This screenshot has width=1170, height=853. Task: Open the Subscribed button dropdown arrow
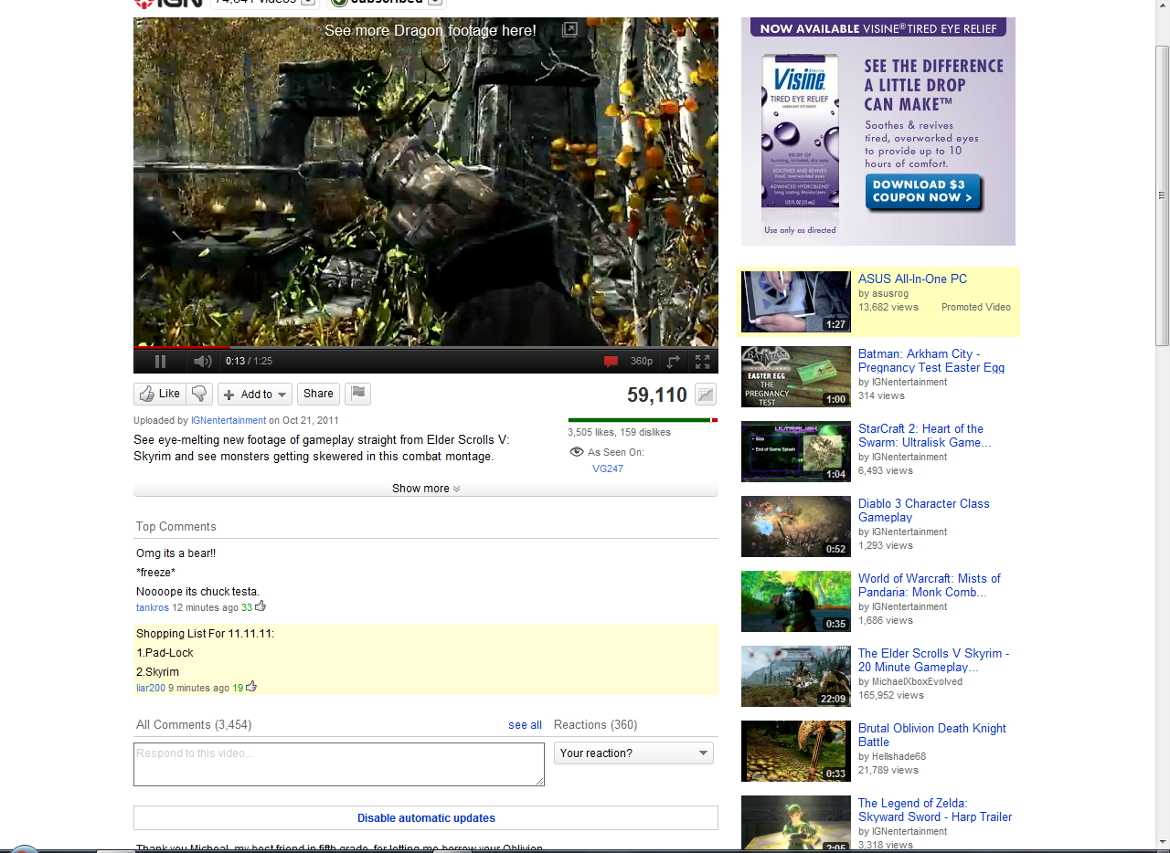tap(436, 2)
